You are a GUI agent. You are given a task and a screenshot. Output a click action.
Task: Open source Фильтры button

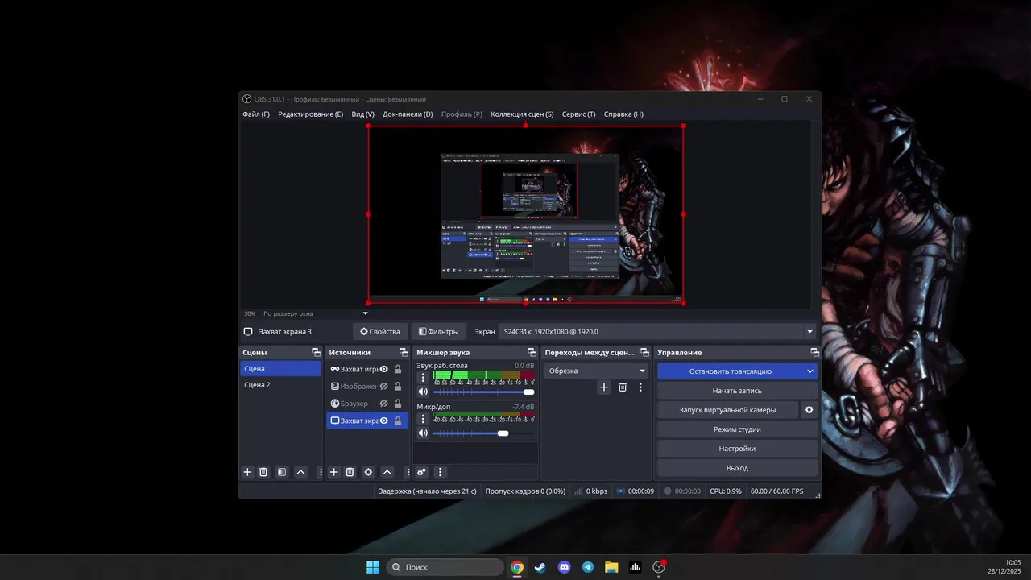(438, 331)
